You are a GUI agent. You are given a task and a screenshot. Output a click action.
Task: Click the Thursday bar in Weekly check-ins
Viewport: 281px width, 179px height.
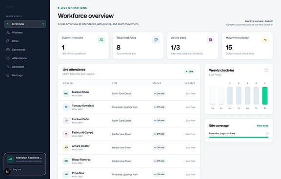(256, 95)
